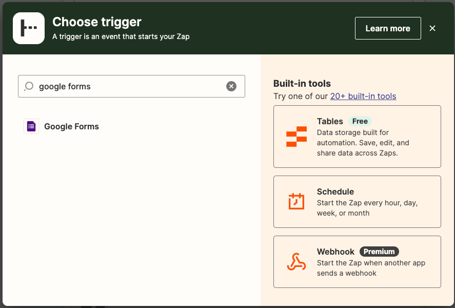Image resolution: width=455 pixels, height=308 pixels.
Task: Choose Schedule as the trigger
Action: click(357, 201)
